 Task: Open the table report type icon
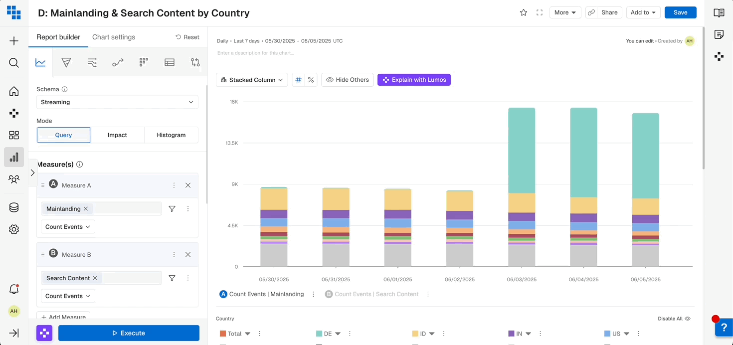click(x=170, y=62)
